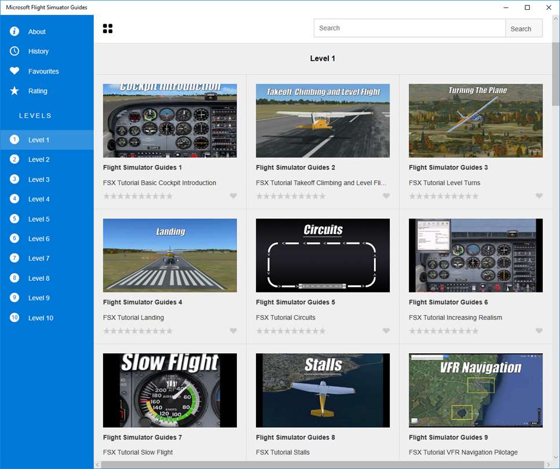Open History via the clock icon
The height and width of the screenshot is (469, 560).
point(14,51)
